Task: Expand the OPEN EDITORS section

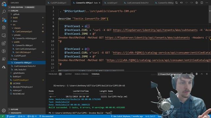Action: tap(27, 7)
